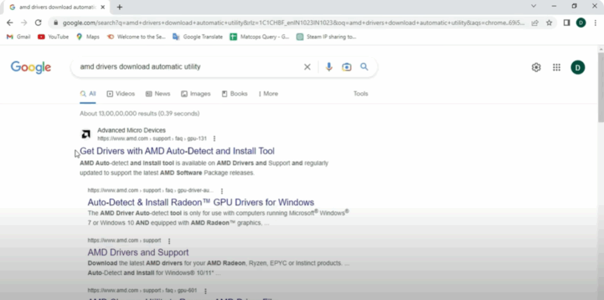Start voice search with the microphone icon
Screen dimensions: 604x300
[329, 67]
